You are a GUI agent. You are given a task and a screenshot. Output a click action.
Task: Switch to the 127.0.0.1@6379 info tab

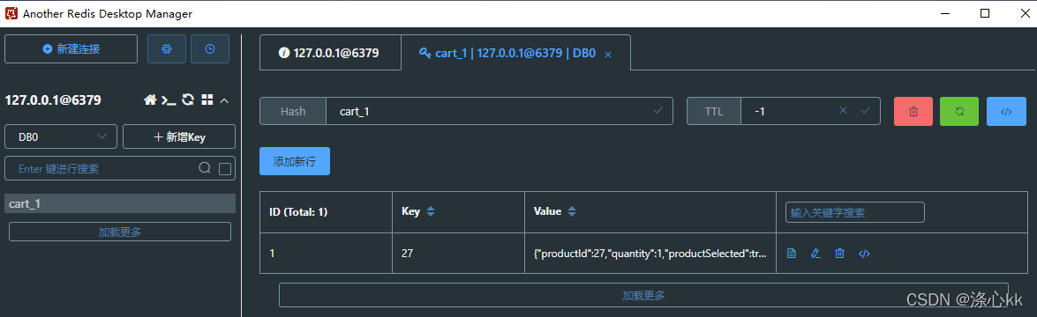coord(330,53)
